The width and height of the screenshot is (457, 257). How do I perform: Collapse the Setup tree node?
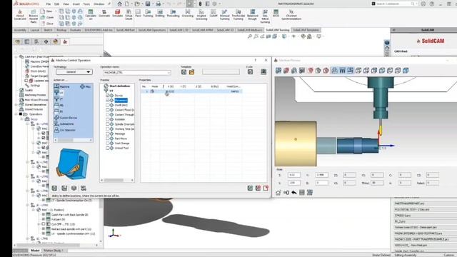tap(22, 119)
